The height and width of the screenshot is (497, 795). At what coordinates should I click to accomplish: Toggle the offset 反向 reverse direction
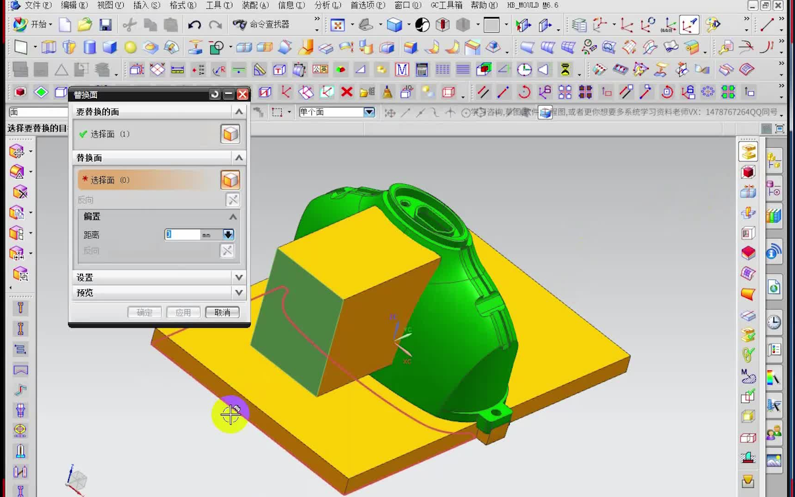pos(227,251)
